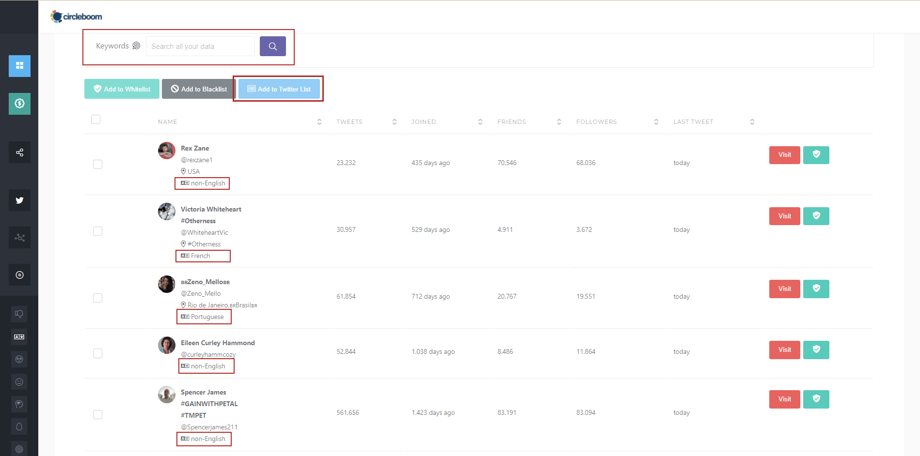The width and height of the screenshot is (920, 456).
Task: Click the Name column header
Action: point(168,122)
